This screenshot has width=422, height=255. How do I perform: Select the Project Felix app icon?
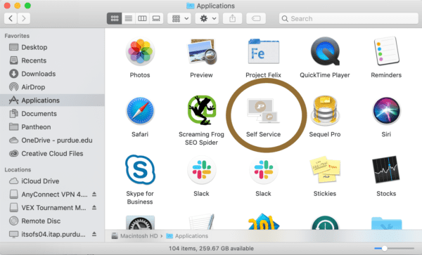(x=264, y=51)
